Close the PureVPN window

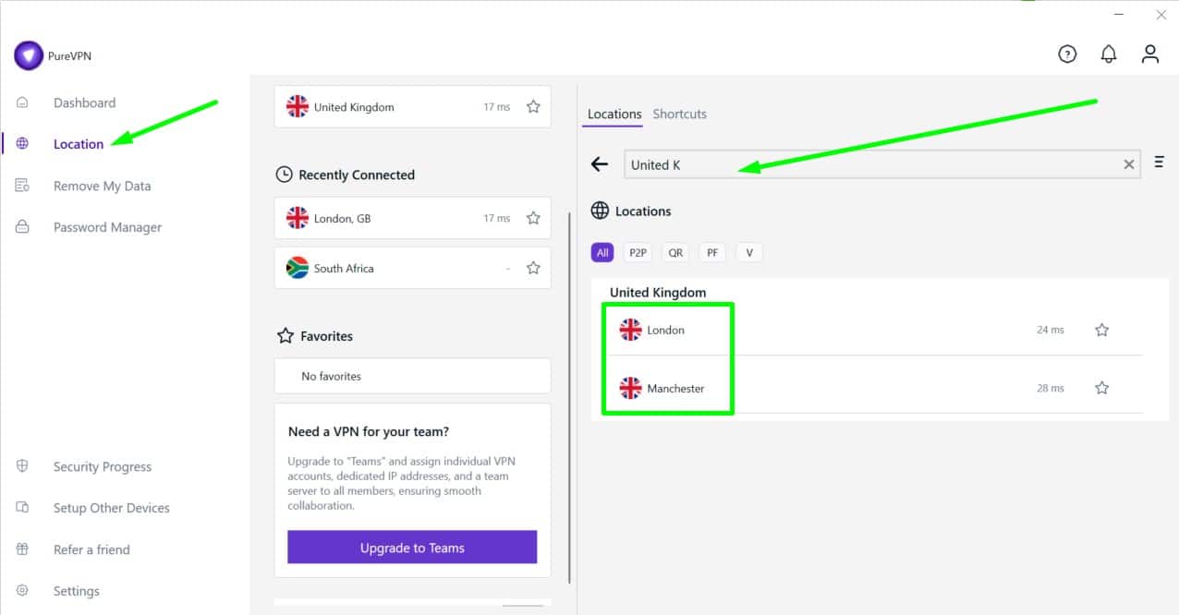click(1161, 15)
